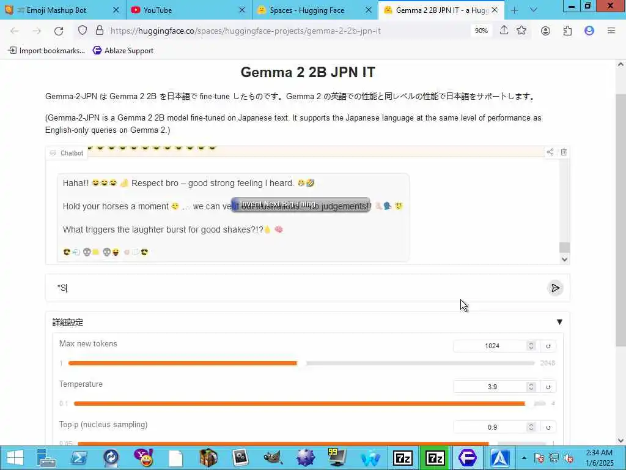Open first 7-Zip taskbar icon

[402, 458]
